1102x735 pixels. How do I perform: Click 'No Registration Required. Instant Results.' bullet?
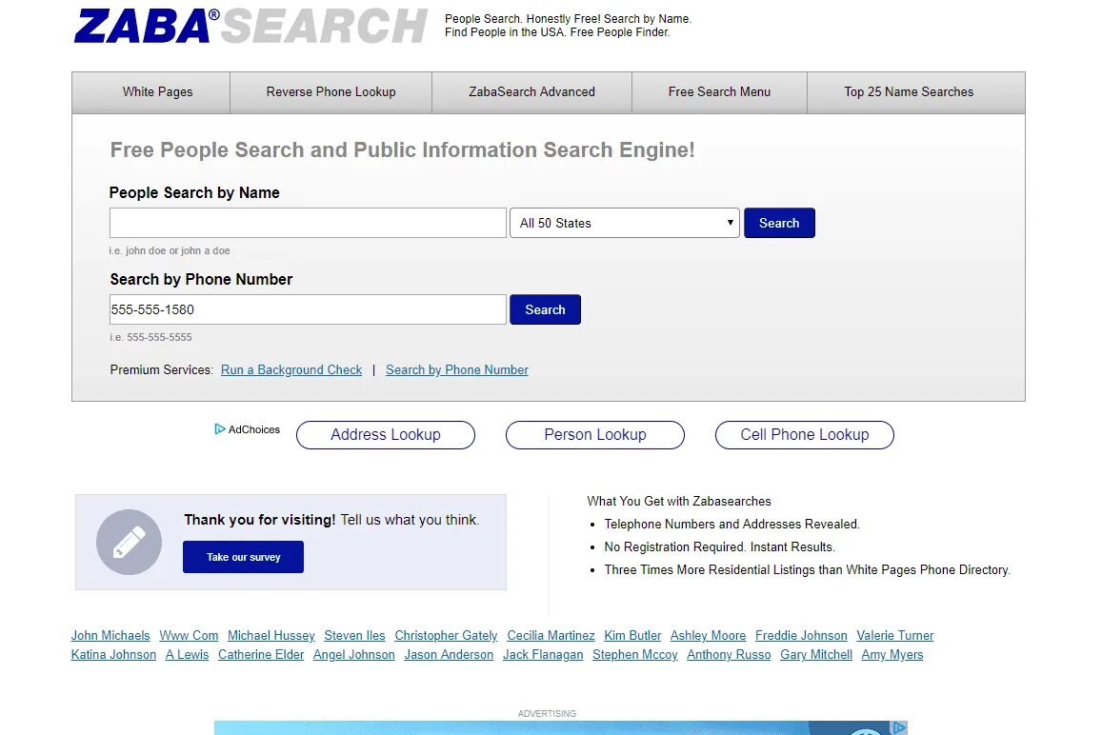click(x=720, y=546)
